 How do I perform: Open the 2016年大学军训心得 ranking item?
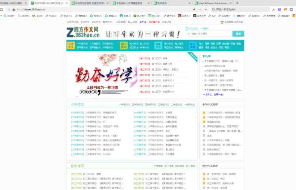tap(215, 66)
